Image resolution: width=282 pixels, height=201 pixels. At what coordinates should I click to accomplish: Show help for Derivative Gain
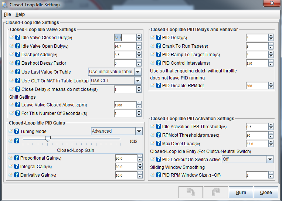point(17,175)
